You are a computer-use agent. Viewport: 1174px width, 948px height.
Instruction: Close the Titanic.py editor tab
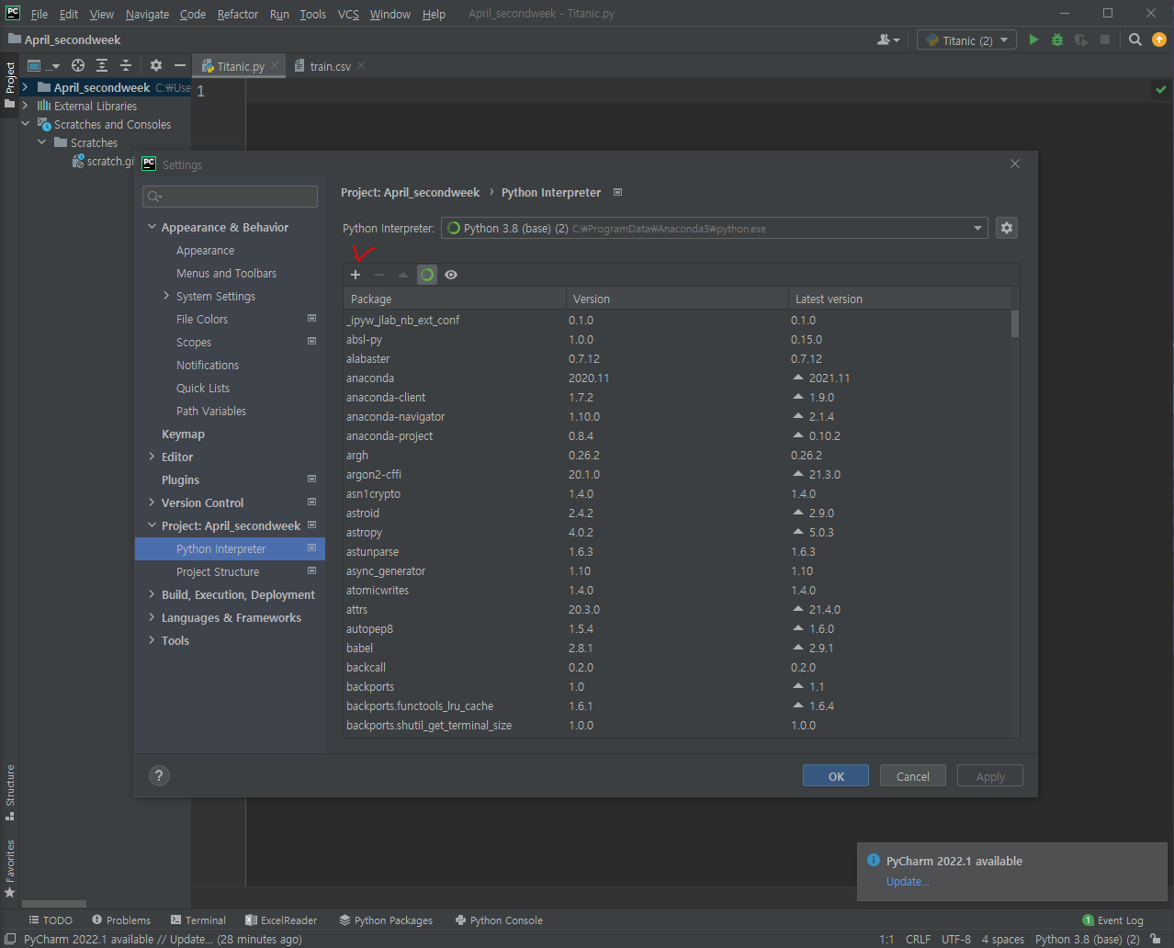click(x=275, y=66)
